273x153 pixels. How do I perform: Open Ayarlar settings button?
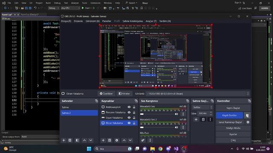coord(233,134)
